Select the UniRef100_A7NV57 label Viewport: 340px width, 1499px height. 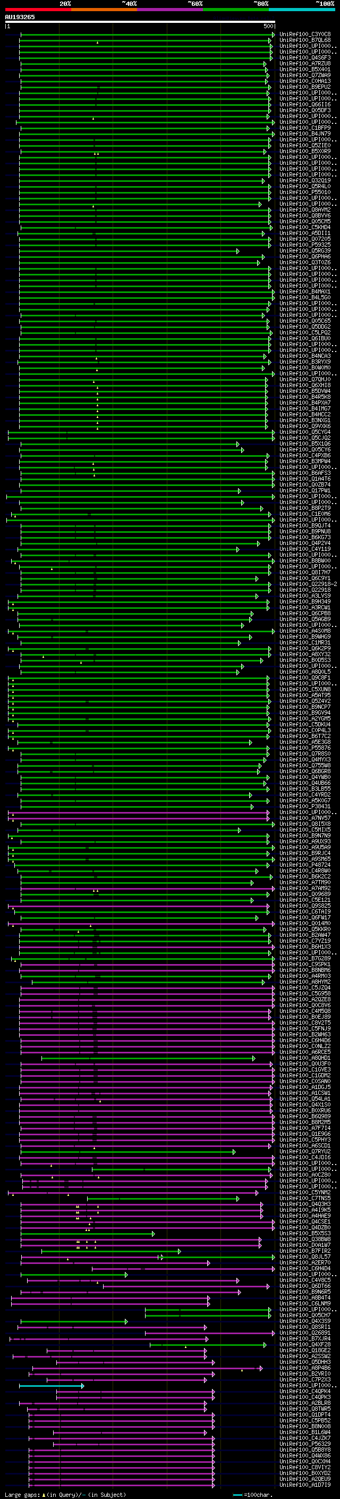[x=305, y=818]
